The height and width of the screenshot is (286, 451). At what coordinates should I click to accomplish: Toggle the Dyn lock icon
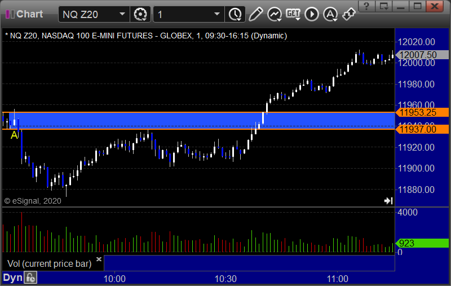[x=31, y=278]
